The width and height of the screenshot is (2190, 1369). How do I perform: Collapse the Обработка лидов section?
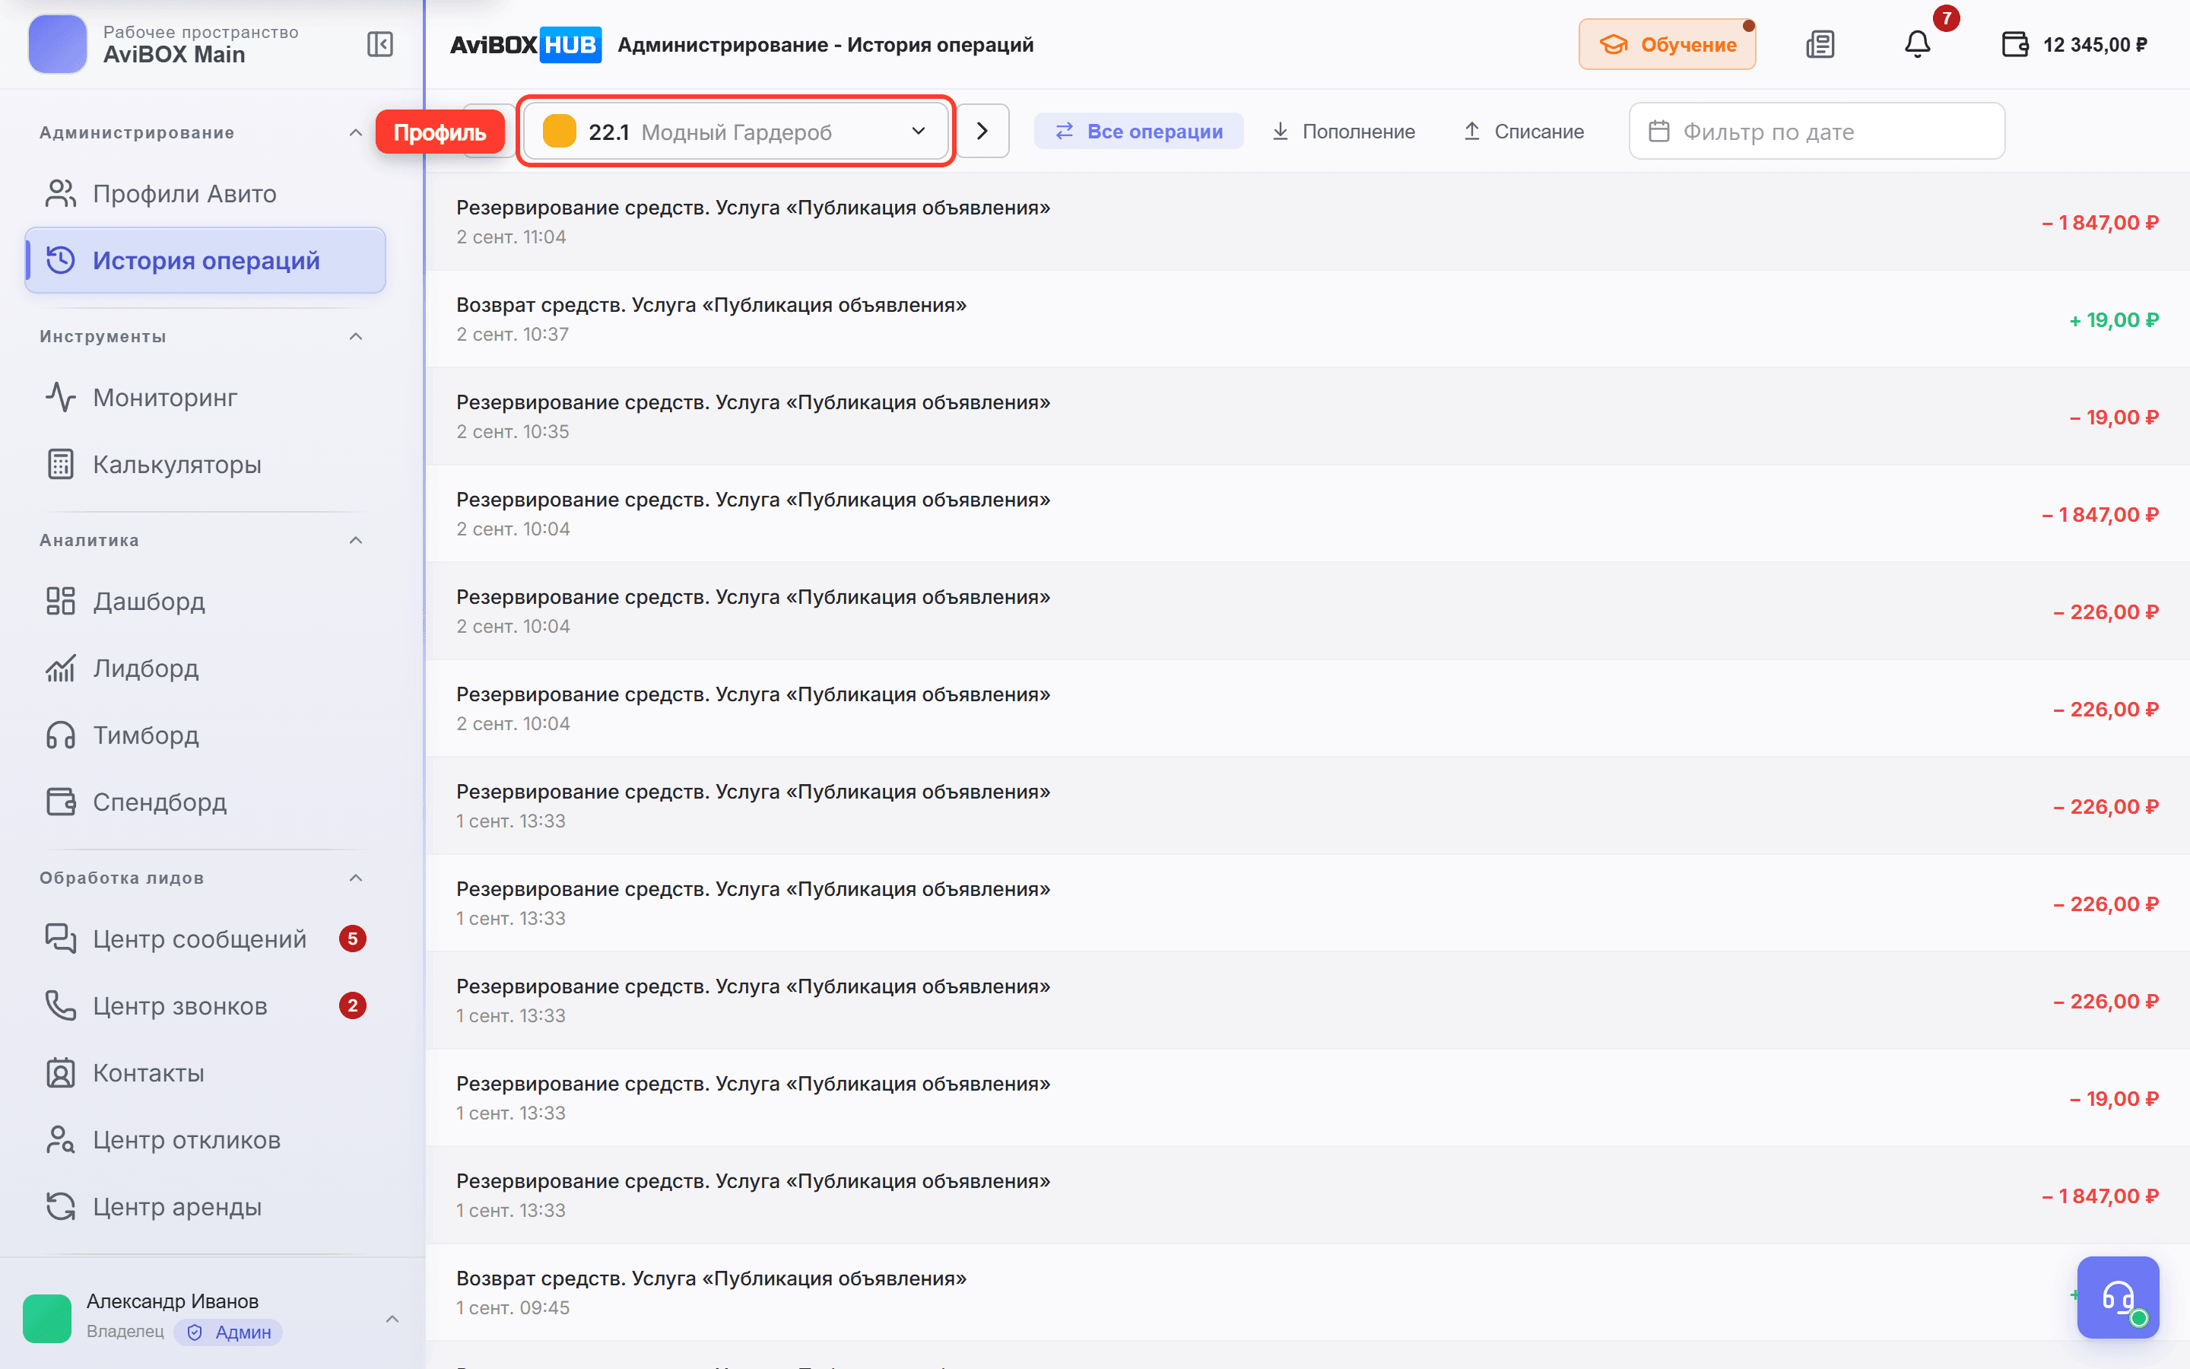coord(356,878)
